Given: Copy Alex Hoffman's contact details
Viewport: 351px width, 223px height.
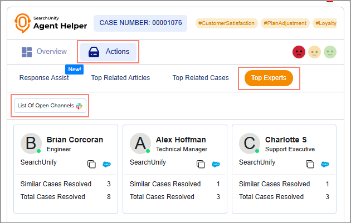Looking at the screenshot, I should tap(201, 164).
